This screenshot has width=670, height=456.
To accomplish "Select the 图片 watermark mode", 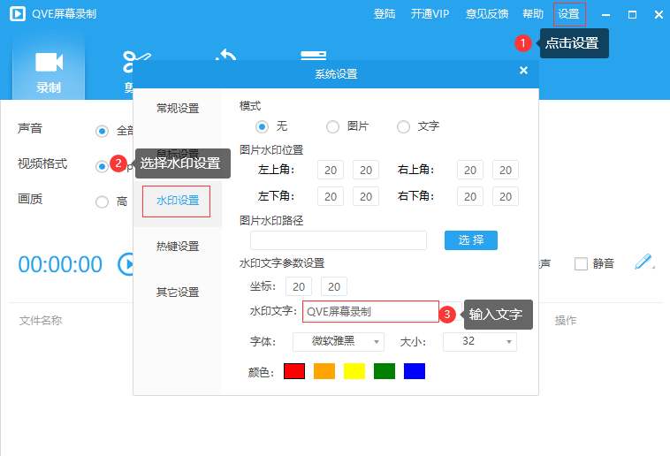I will pos(333,126).
